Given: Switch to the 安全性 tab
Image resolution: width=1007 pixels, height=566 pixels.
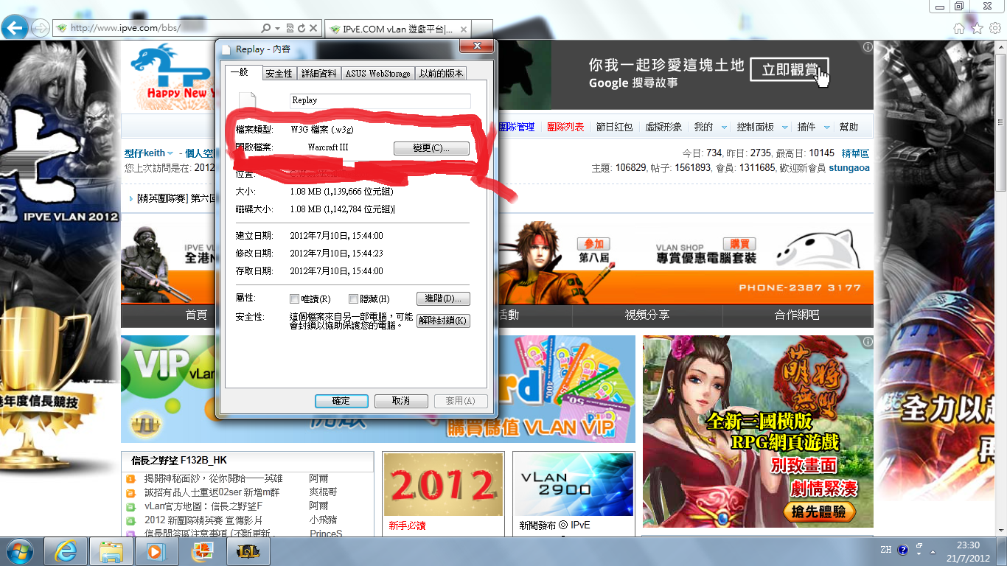Looking at the screenshot, I should 279,74.
